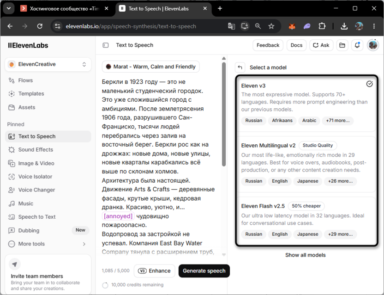Image resolution: width=384 pixels, height=295 pixels.
Task: Expand +71 more languages for Eleven v3
Action: coord(338,121)
